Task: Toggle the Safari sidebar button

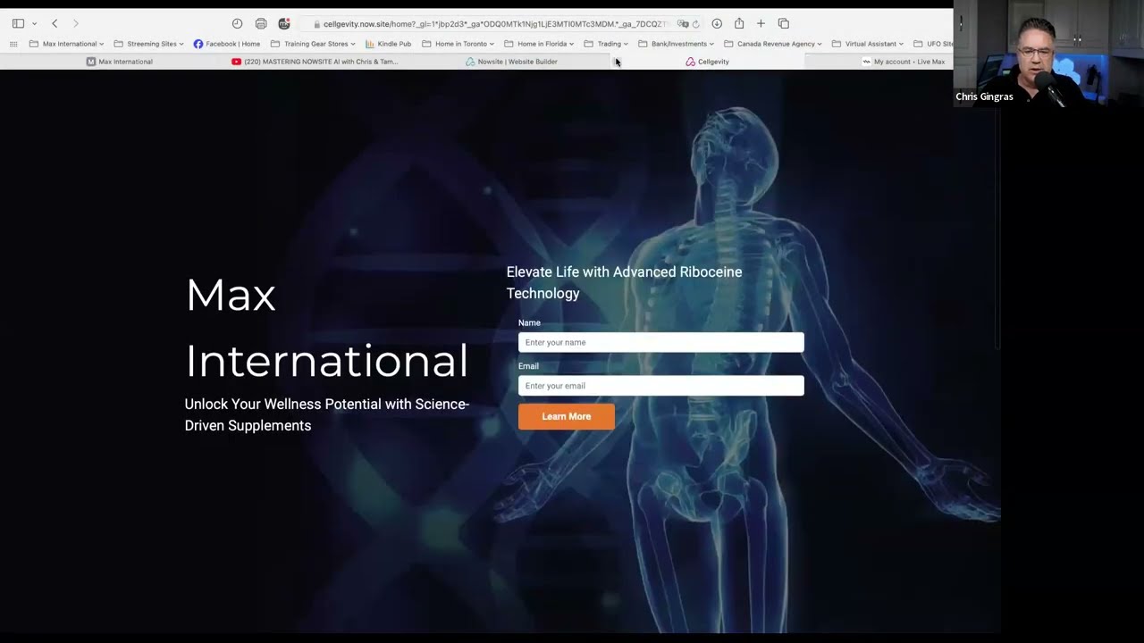Action: click(18, 23)
